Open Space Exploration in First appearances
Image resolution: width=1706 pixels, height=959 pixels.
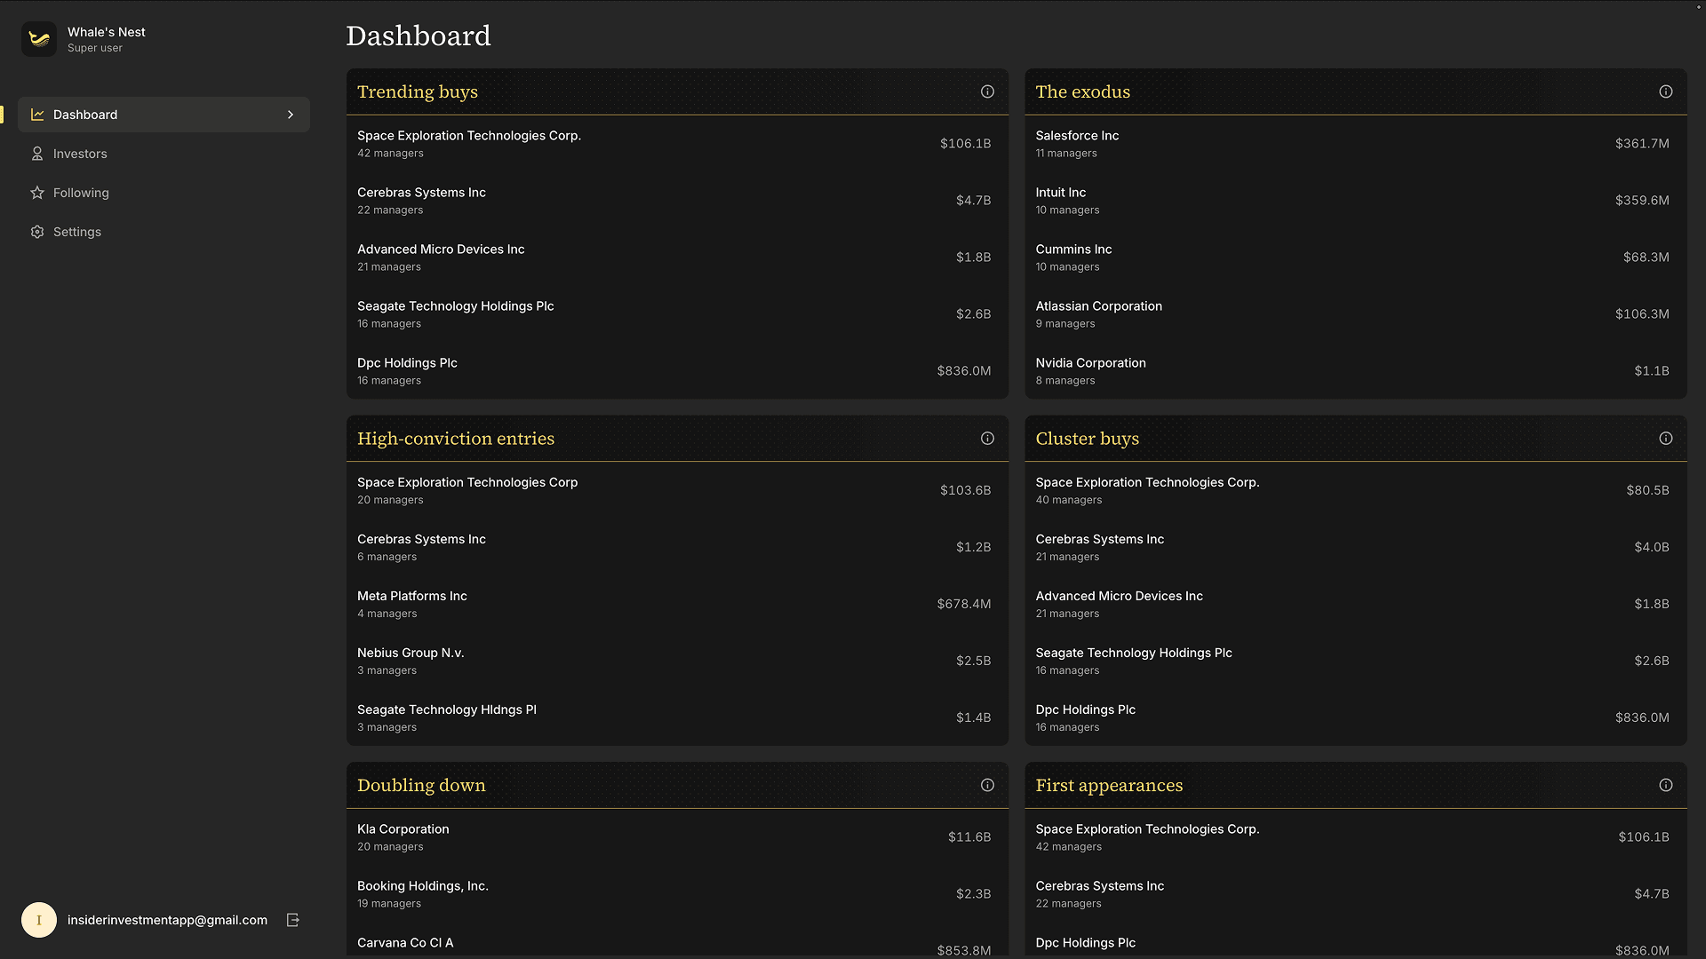[1356, 837]
